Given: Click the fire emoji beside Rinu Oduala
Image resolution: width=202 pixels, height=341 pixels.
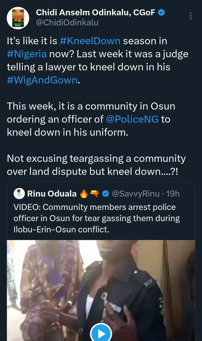Looking at the screenshot, I should tap(83, 193).
